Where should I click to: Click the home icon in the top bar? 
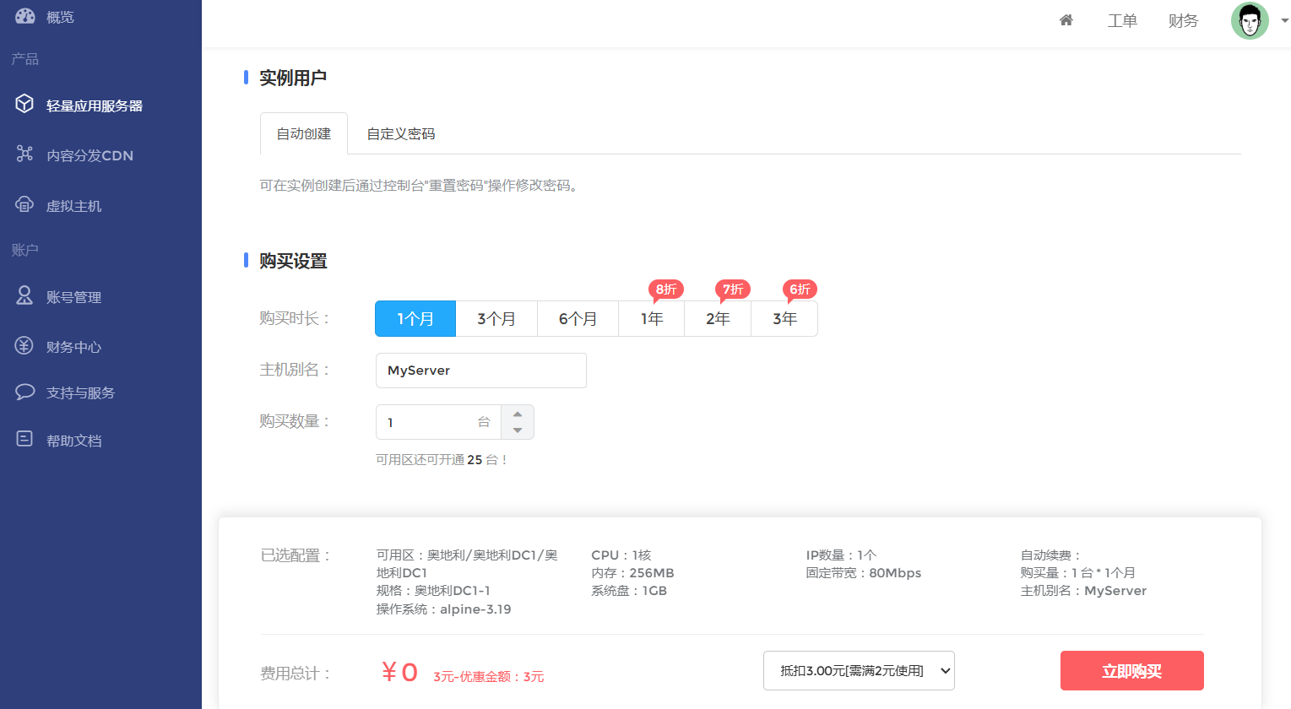(1066, 20)
